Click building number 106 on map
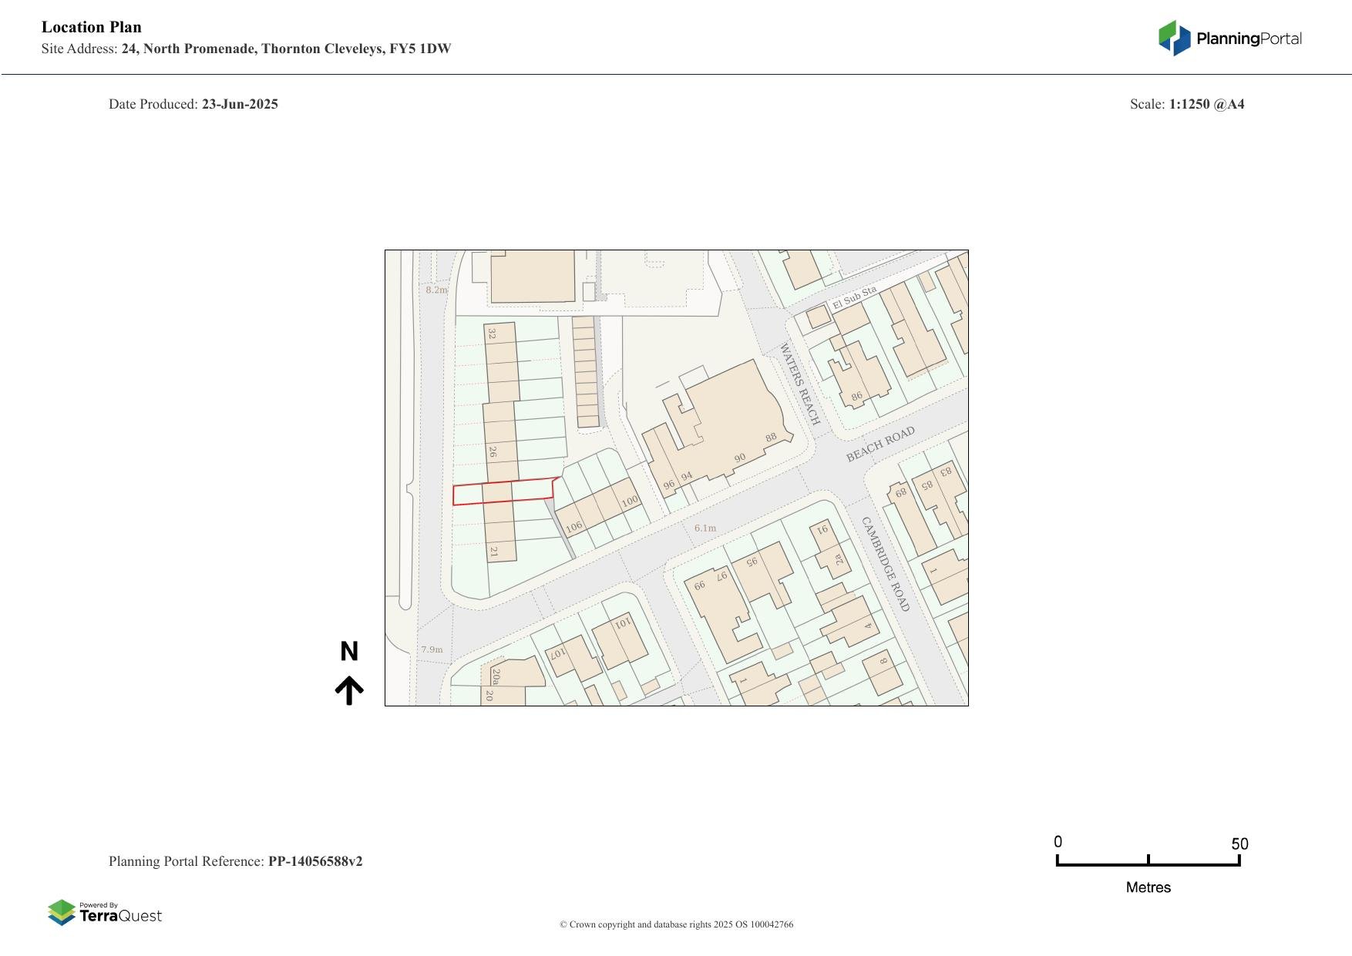This screenshot has height=956, width=1352. 574,528
